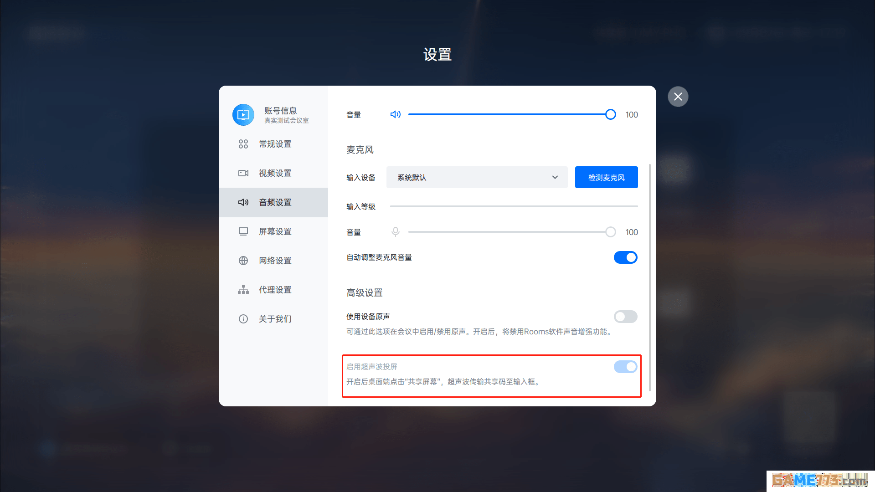The height and width of the screenshot is (492, 875).
Task: Click the dropdown chevron arrow for the input device
Action: click(555, 177)
